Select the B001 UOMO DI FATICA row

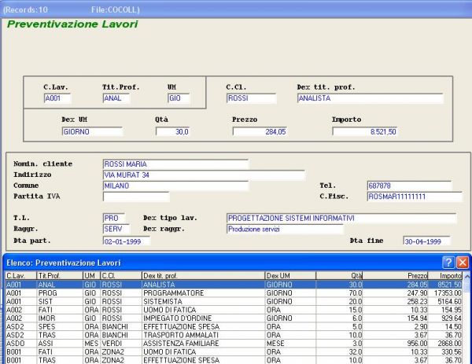tap(234, 352)
